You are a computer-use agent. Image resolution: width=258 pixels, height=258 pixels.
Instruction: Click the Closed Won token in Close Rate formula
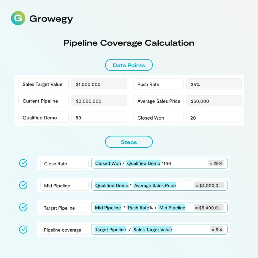pyautogui.click(x=108, y=163)
